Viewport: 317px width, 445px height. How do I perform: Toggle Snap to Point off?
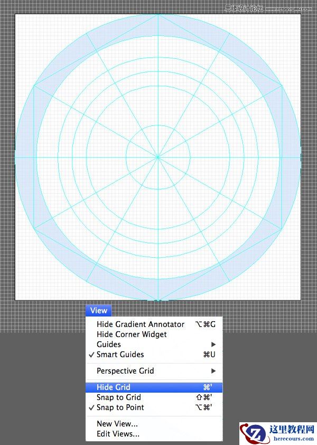[x=154, y=407]
